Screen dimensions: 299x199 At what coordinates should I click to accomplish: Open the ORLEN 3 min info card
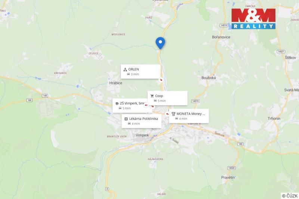point(141,72)
